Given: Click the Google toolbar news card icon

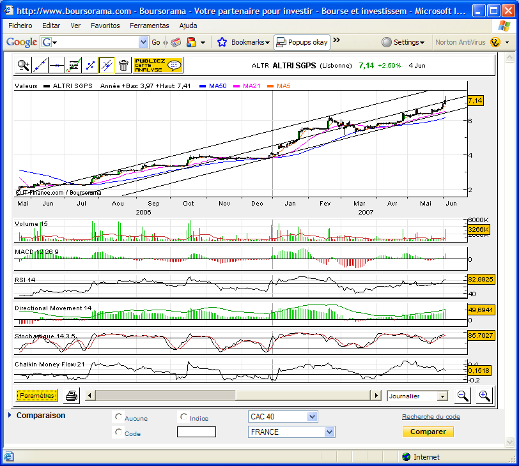Looking at the screenshot, I should point(176,42).
